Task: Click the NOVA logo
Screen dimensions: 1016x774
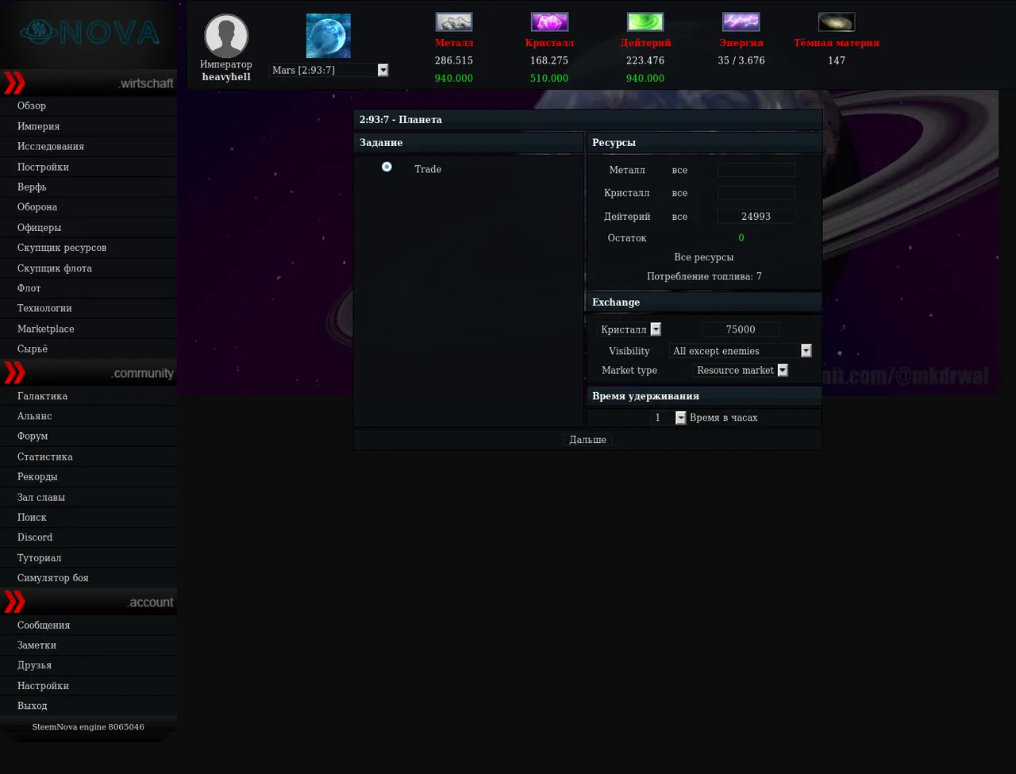Action: click(89, 33)
